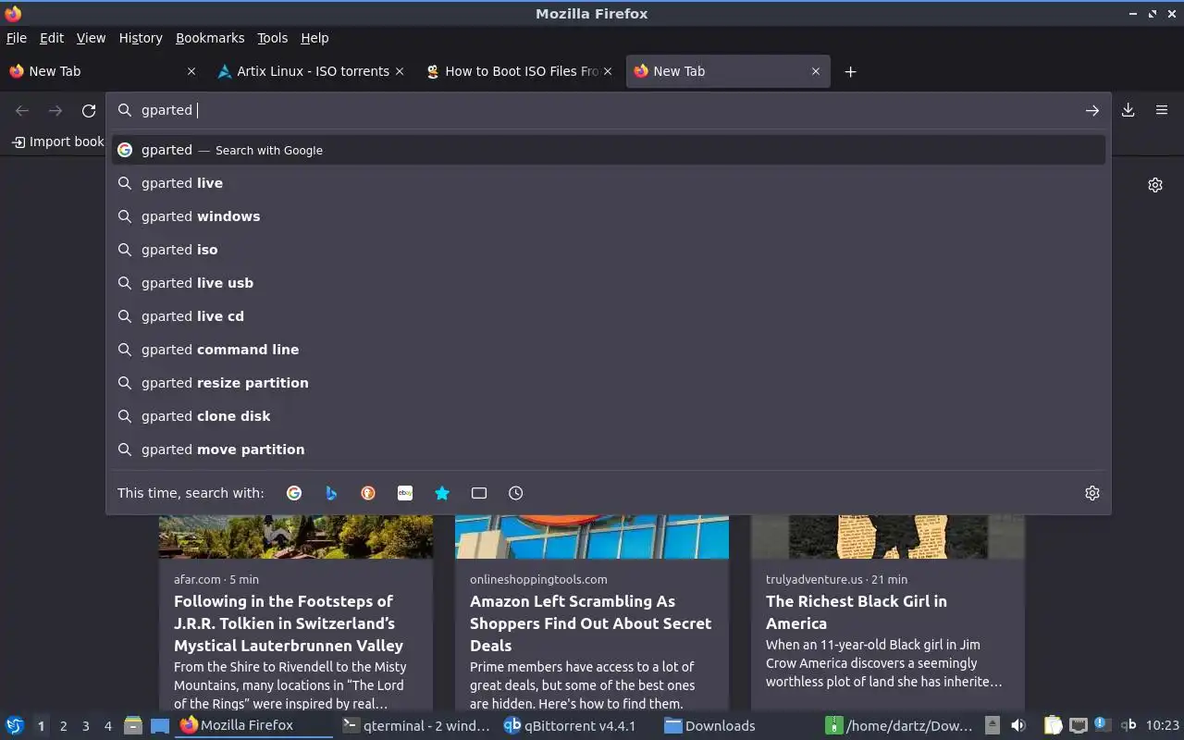Open Amazon Left Scrambling article
This screenshot has height=740, width=1184.
point(590,623)
